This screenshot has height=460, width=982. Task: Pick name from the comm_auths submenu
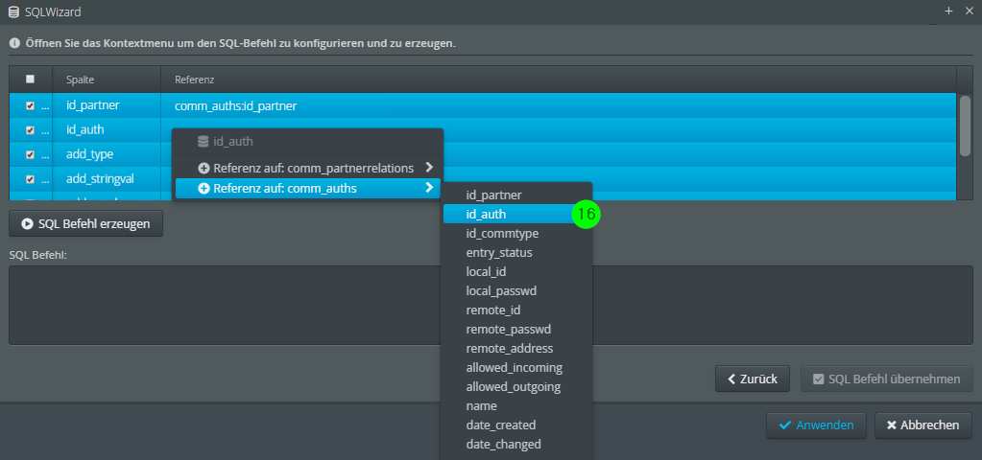pos(517,406)
